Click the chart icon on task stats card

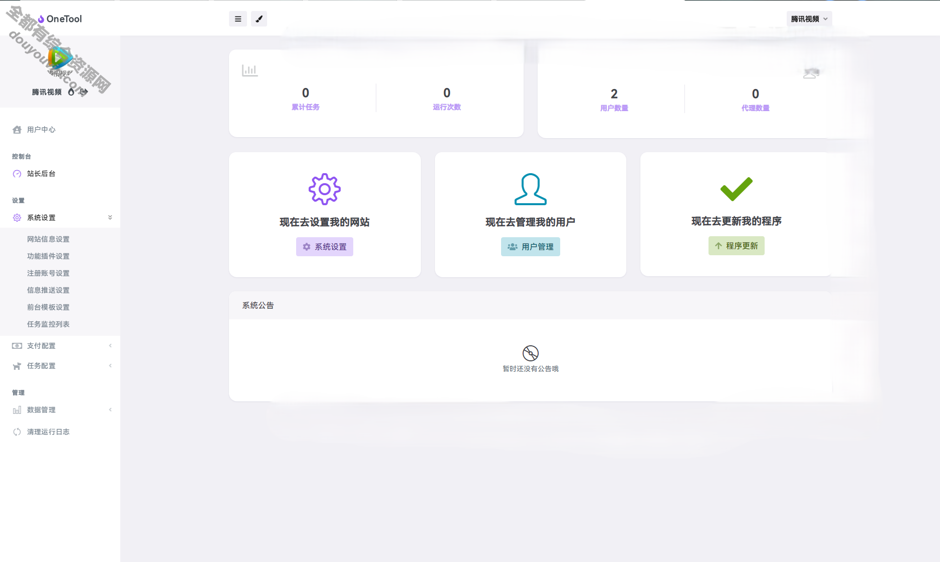click(x=250, y=71)
